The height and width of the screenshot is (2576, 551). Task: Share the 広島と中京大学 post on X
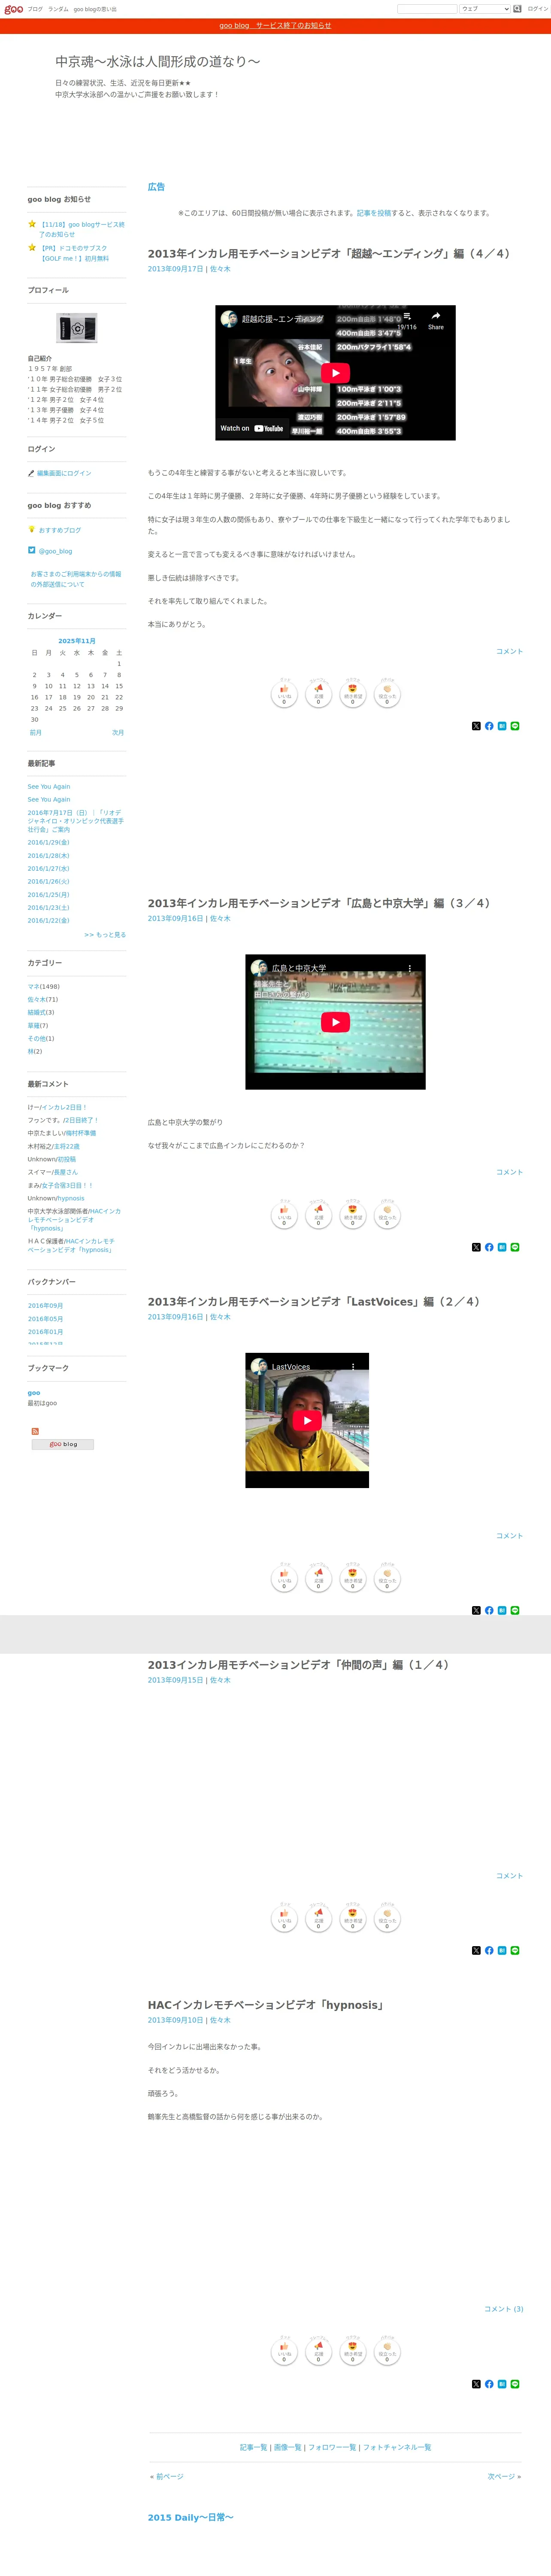476,1247
